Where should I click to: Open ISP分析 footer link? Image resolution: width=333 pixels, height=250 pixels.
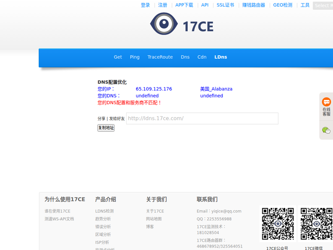tap(102, 242)
